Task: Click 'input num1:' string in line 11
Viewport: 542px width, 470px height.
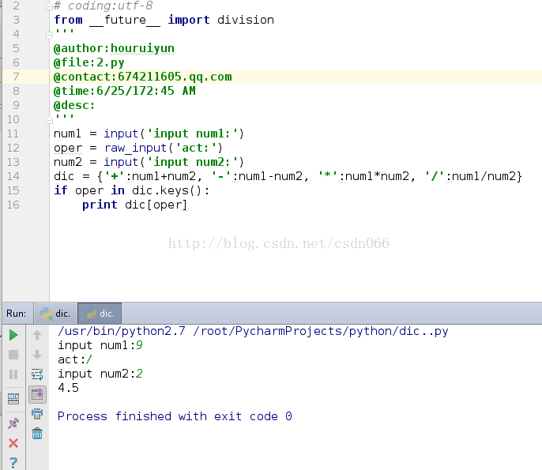Action: click(x=193, y=133)
